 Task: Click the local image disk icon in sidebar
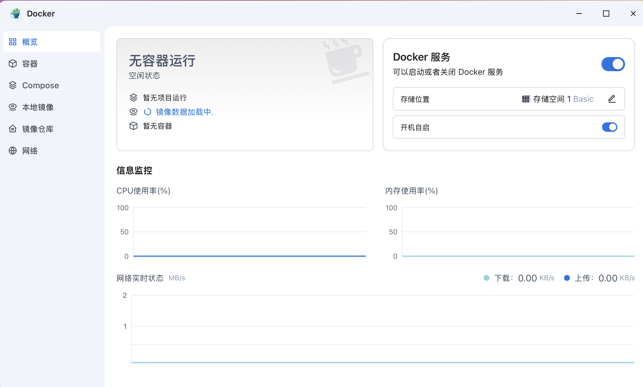click(13, 107)
